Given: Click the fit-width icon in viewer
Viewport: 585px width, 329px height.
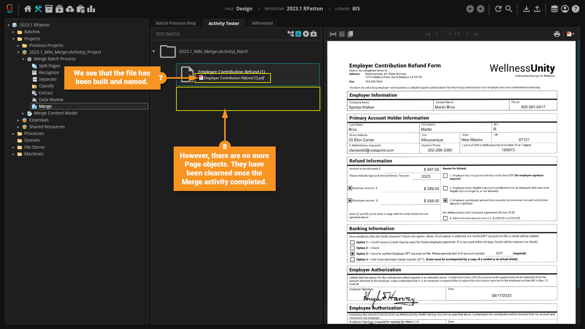Looking at the screenshot, I should [x=333, y=34].
